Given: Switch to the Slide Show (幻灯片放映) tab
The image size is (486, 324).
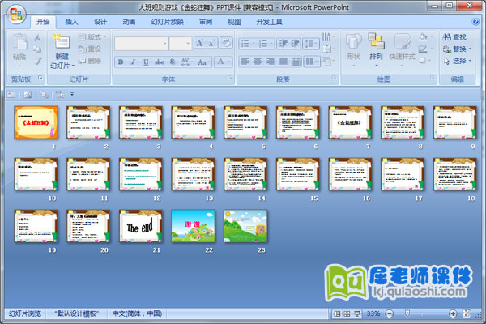Looking at the screenshot, I should 168,22.
